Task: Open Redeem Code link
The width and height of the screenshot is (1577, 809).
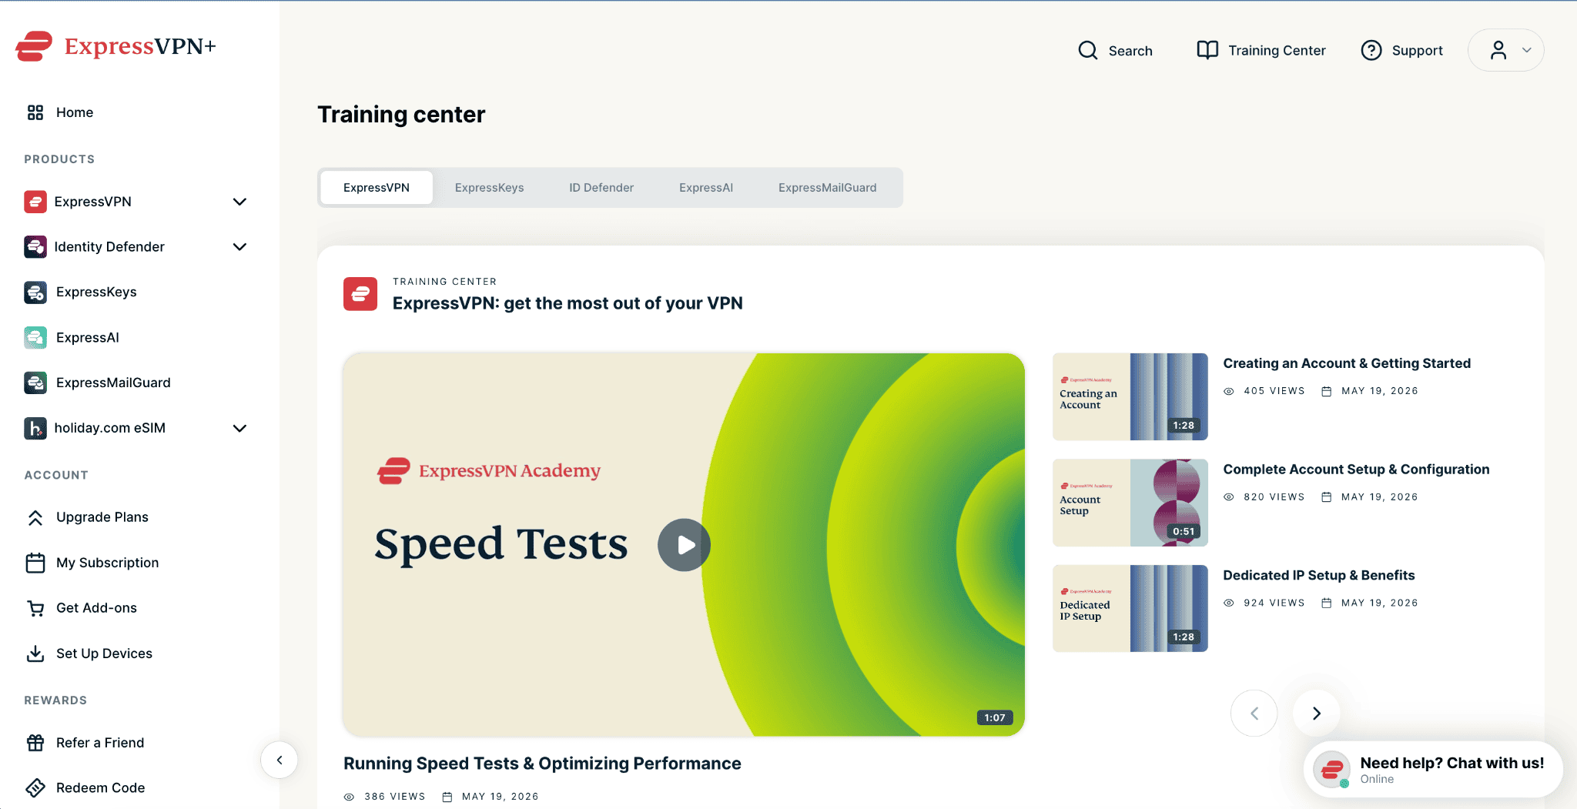Action: [100, 787]
